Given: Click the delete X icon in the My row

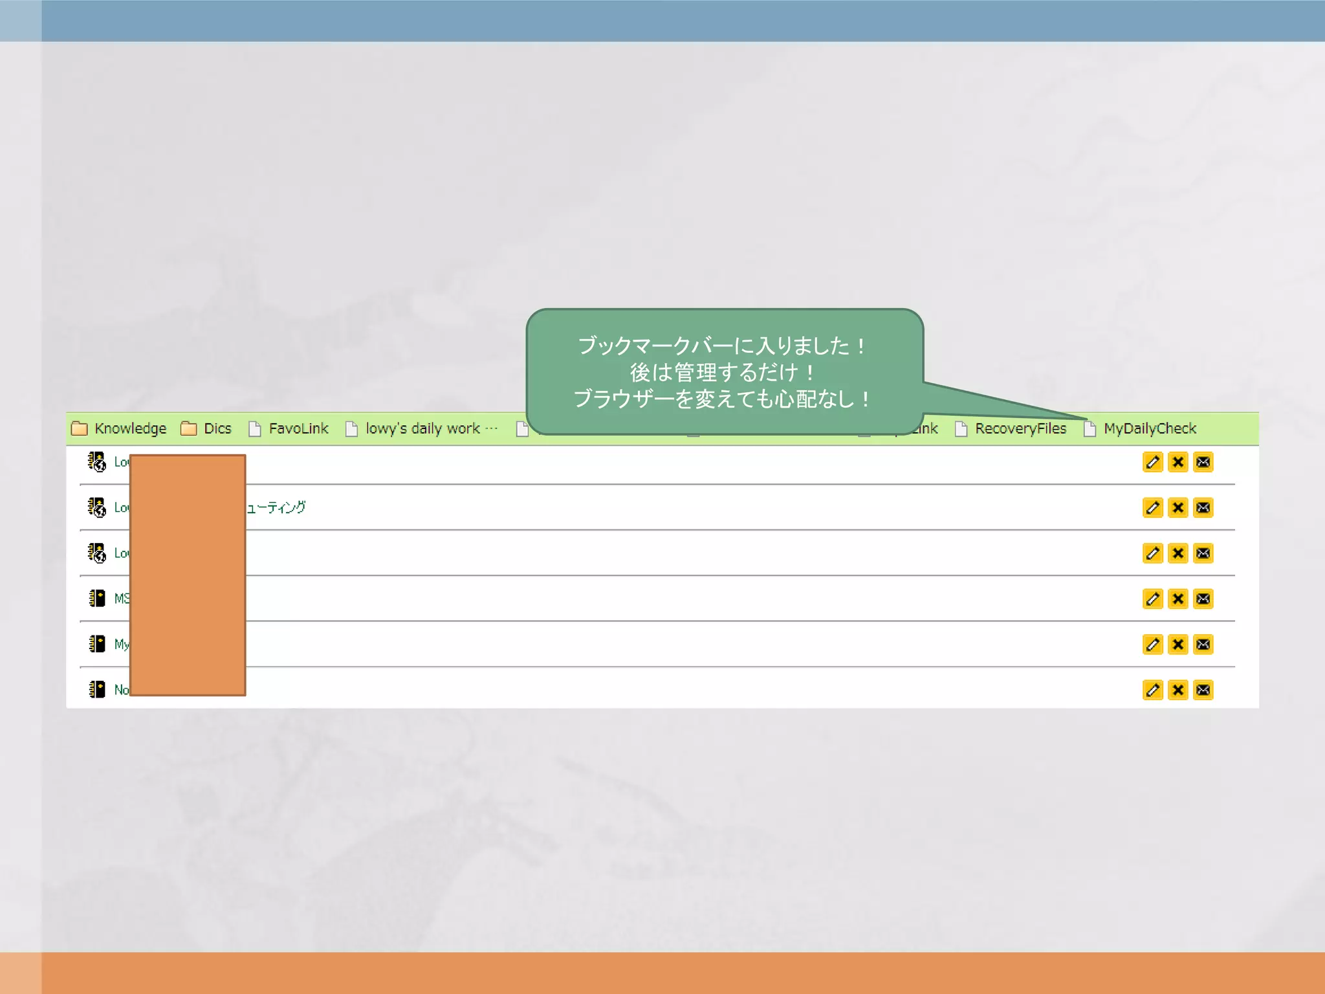Looking at the screenshot, I should click(x=1177, y=645).
